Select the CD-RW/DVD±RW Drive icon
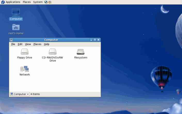Viewport: 182px width, 114px height. click(53, 52)
